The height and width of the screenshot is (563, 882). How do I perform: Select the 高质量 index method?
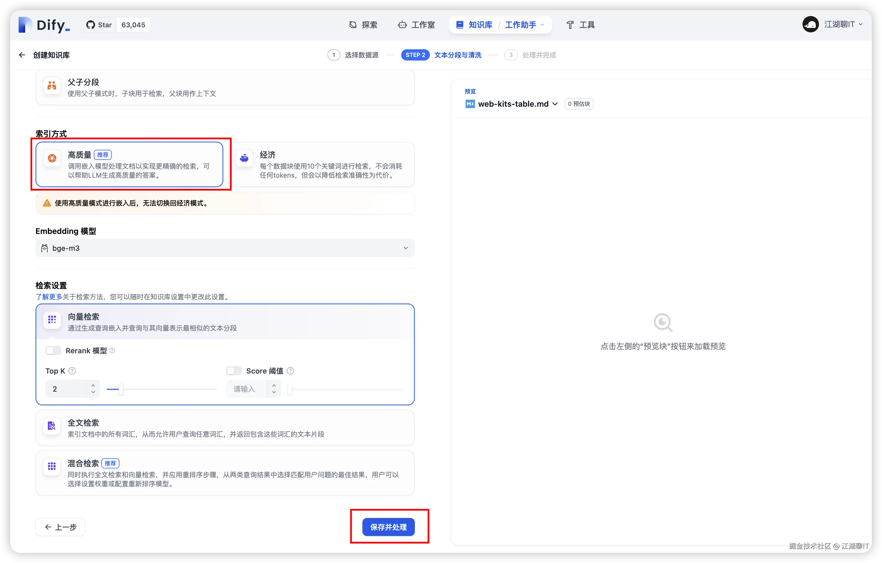tap(129, 164)
